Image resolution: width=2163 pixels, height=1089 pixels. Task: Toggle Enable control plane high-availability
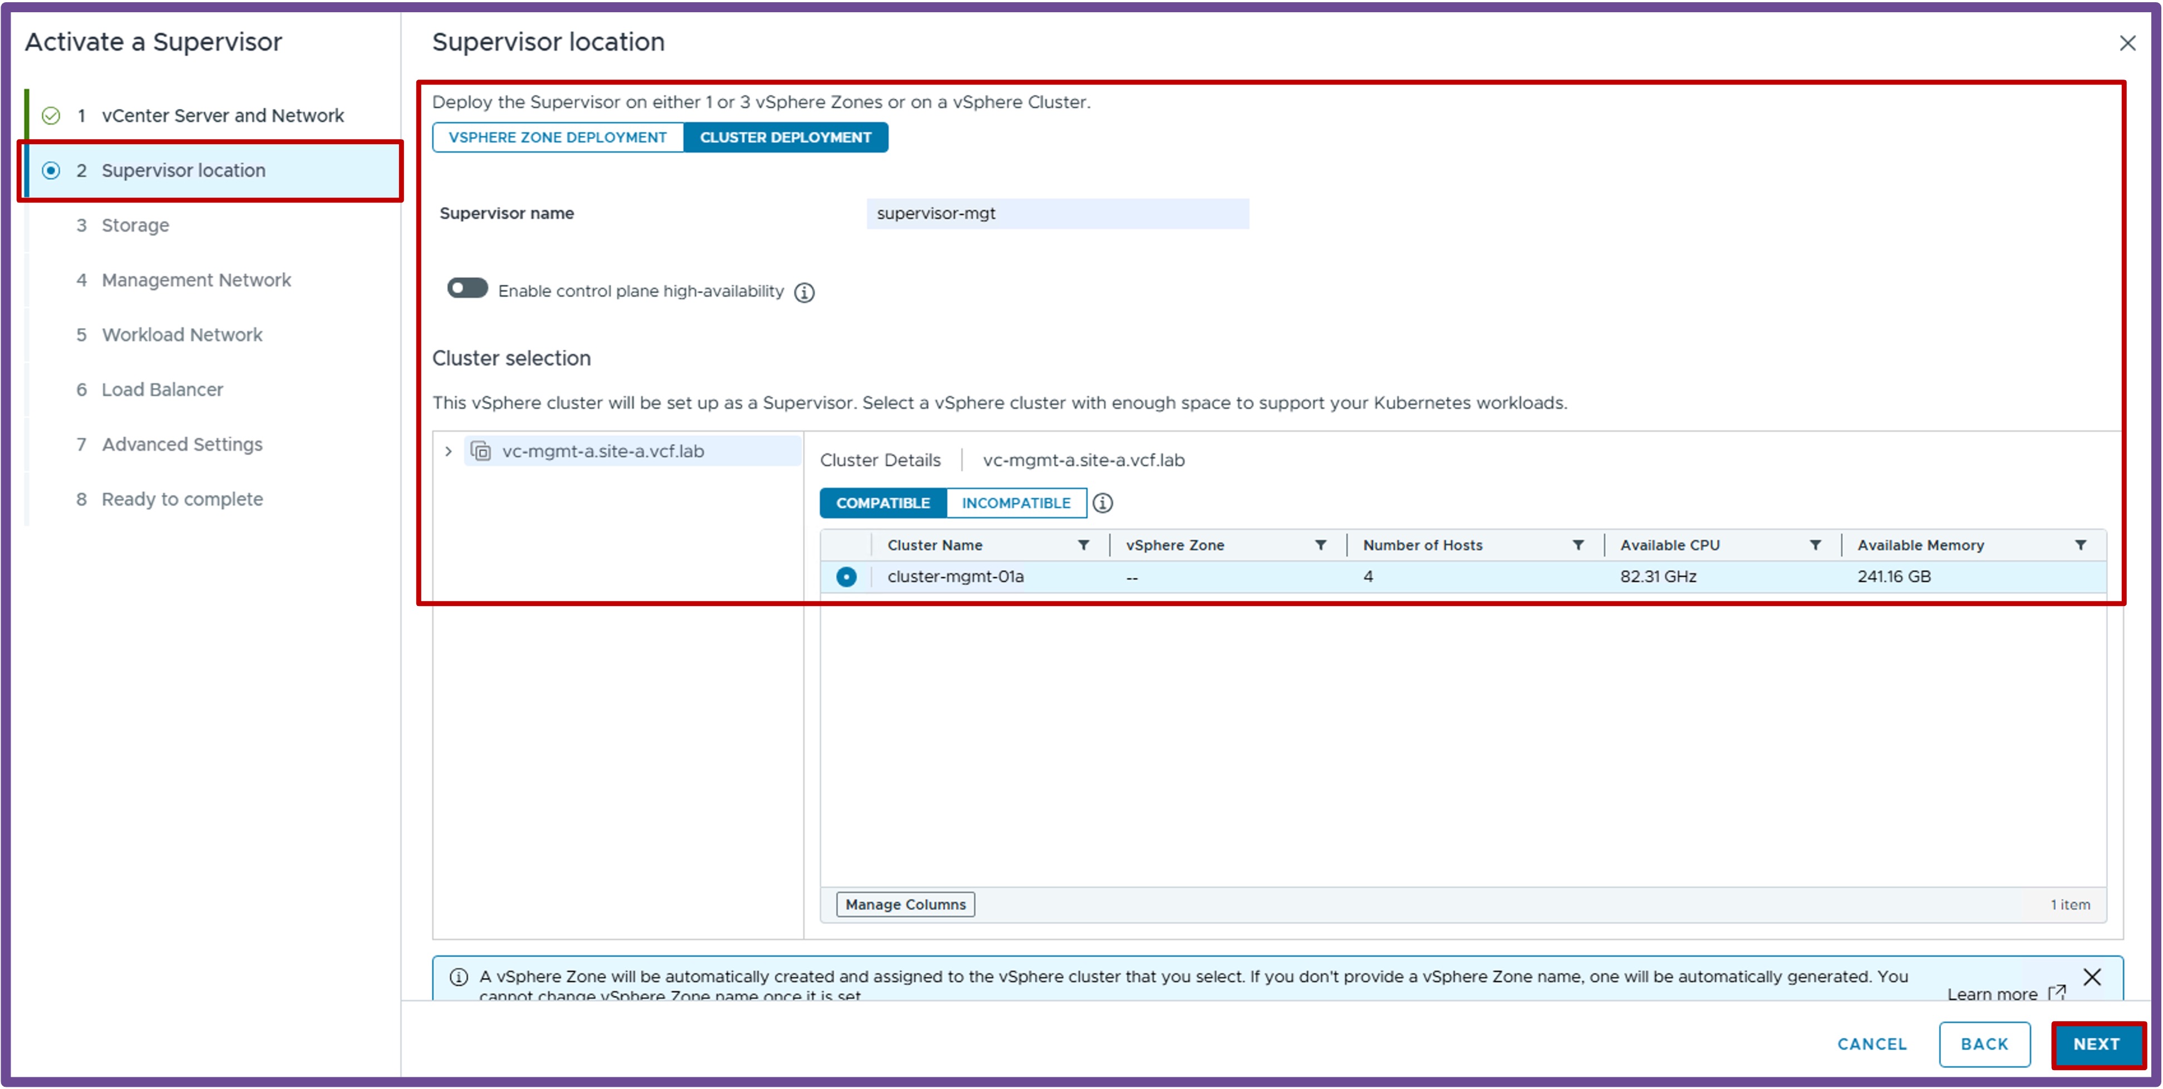click(x=468, y=288)
